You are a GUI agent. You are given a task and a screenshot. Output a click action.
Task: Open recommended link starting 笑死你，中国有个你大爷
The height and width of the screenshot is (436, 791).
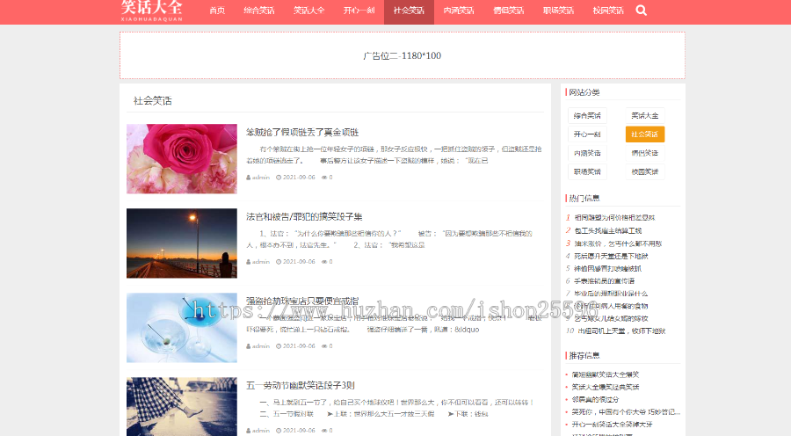click(x=626, y=411)
